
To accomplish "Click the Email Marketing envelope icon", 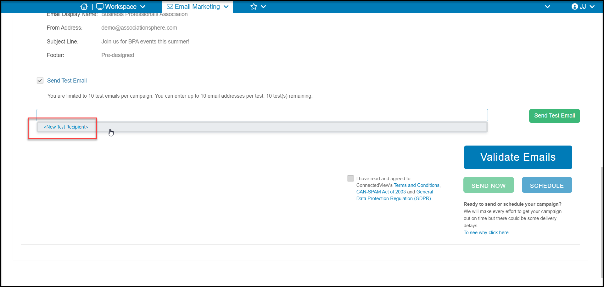I will point(170,7).
